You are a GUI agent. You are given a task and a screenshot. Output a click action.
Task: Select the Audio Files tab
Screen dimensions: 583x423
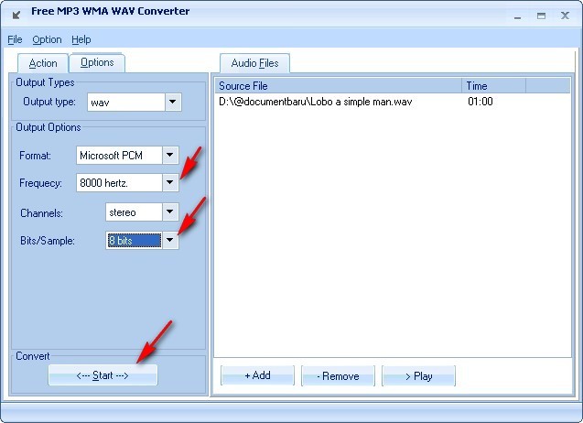254,63
